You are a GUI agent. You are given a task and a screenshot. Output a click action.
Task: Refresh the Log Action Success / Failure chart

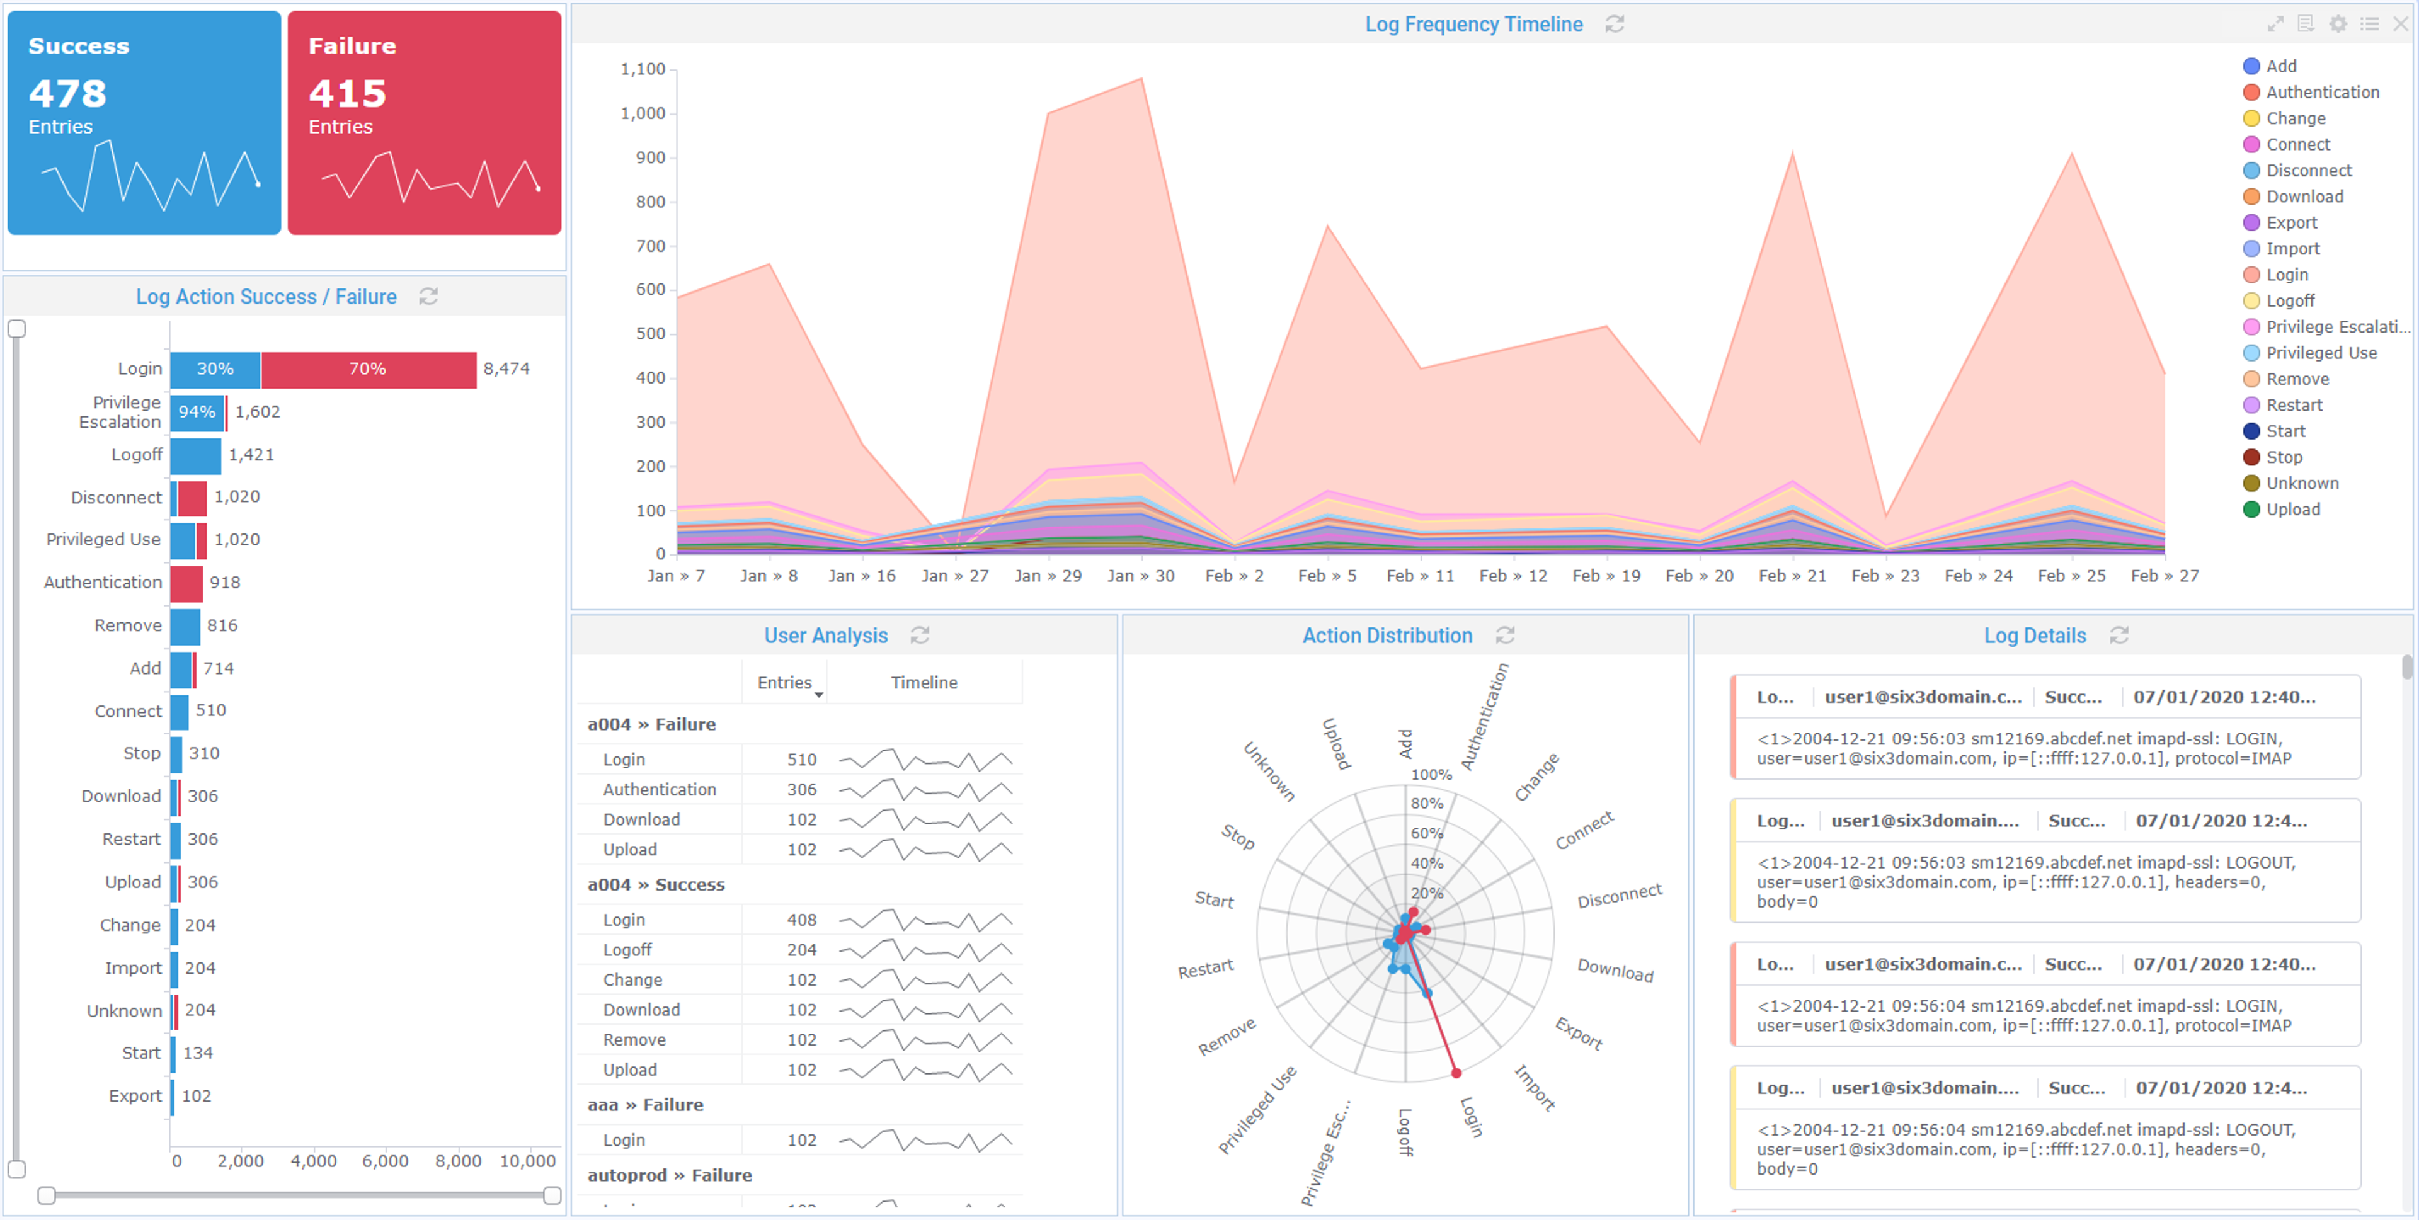(x=428, y=297)
